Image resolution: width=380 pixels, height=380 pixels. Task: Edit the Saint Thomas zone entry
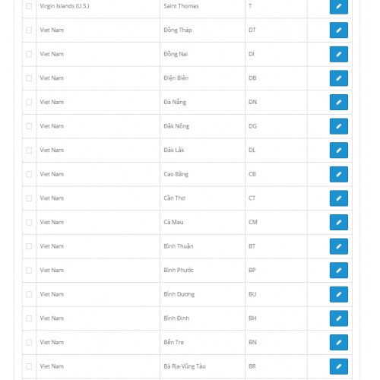pyautogui.click(x=339, y=6)
